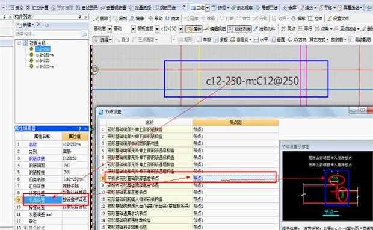Toggle the 属性 properties panel button
This screenshot has width=373, height=230.
(194, 29)
